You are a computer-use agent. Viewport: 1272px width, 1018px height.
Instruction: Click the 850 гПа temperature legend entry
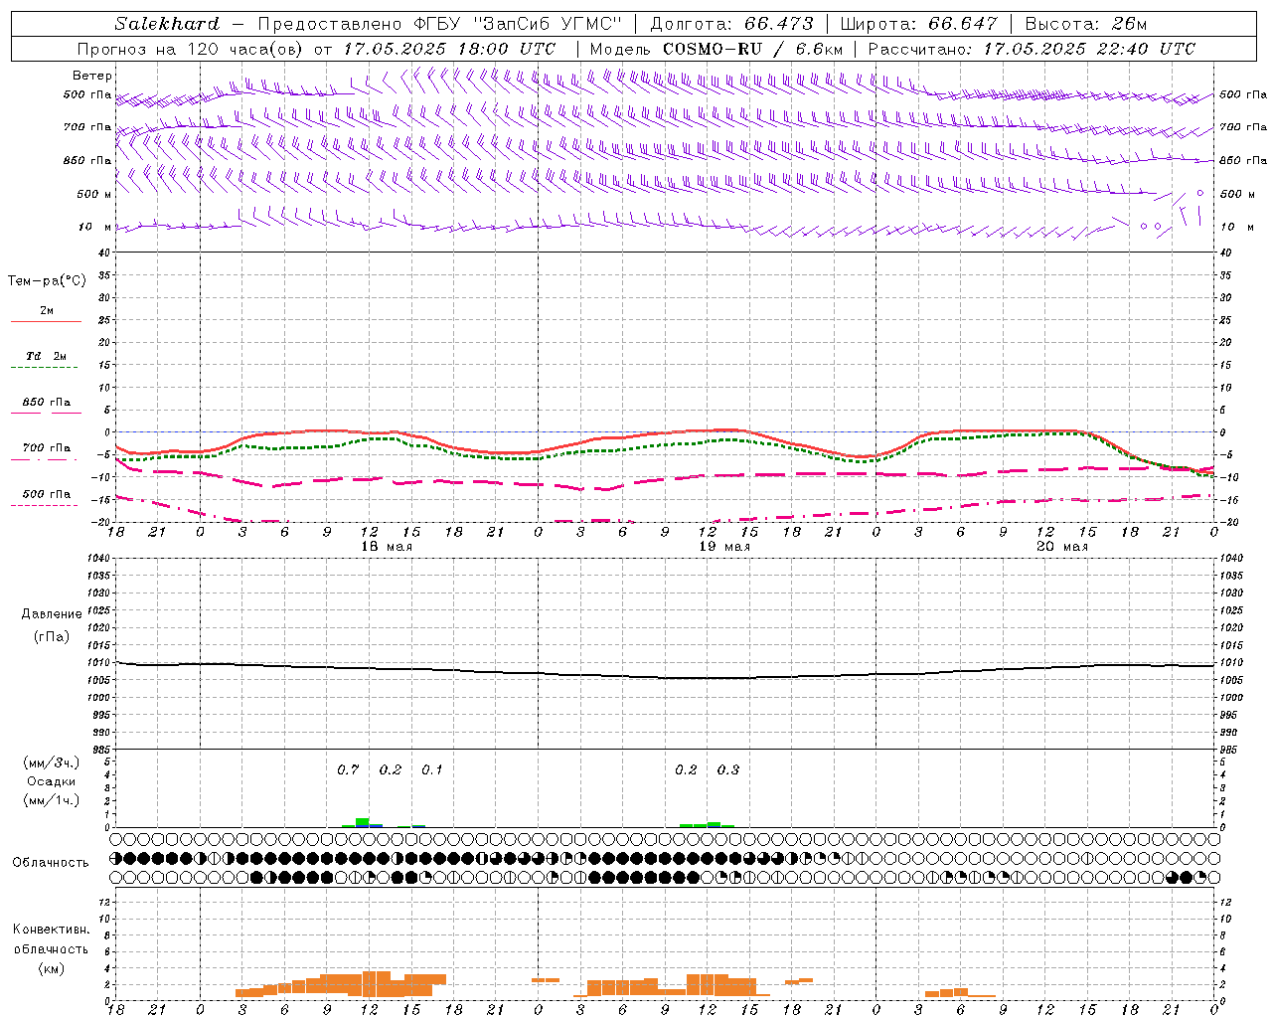[47, 403]
